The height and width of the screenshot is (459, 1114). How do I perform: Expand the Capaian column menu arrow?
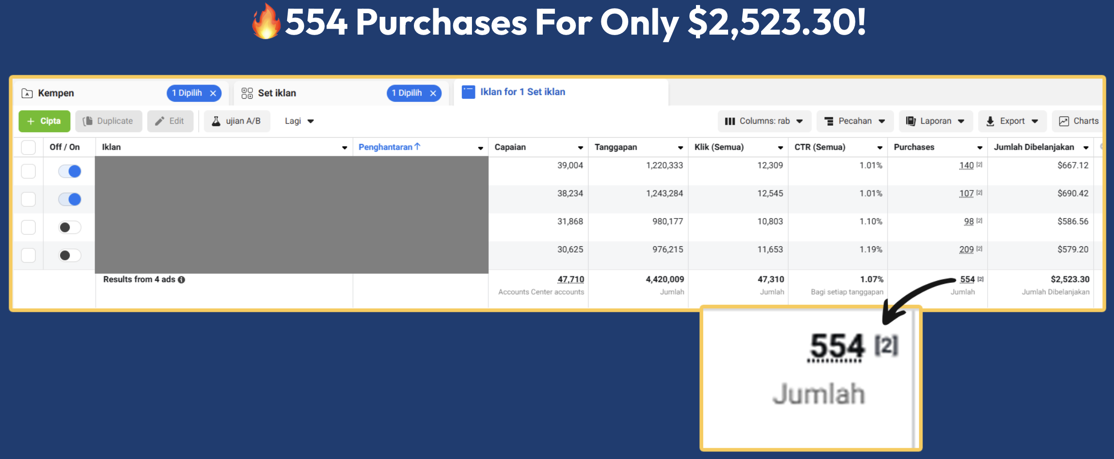pyautogui.click(x=580, y=148)
